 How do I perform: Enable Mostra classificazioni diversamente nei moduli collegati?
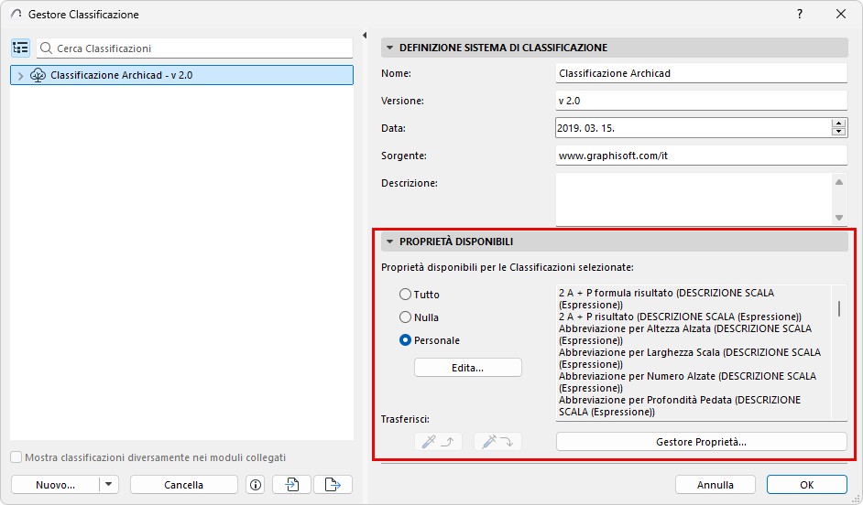tap(16, 457)
